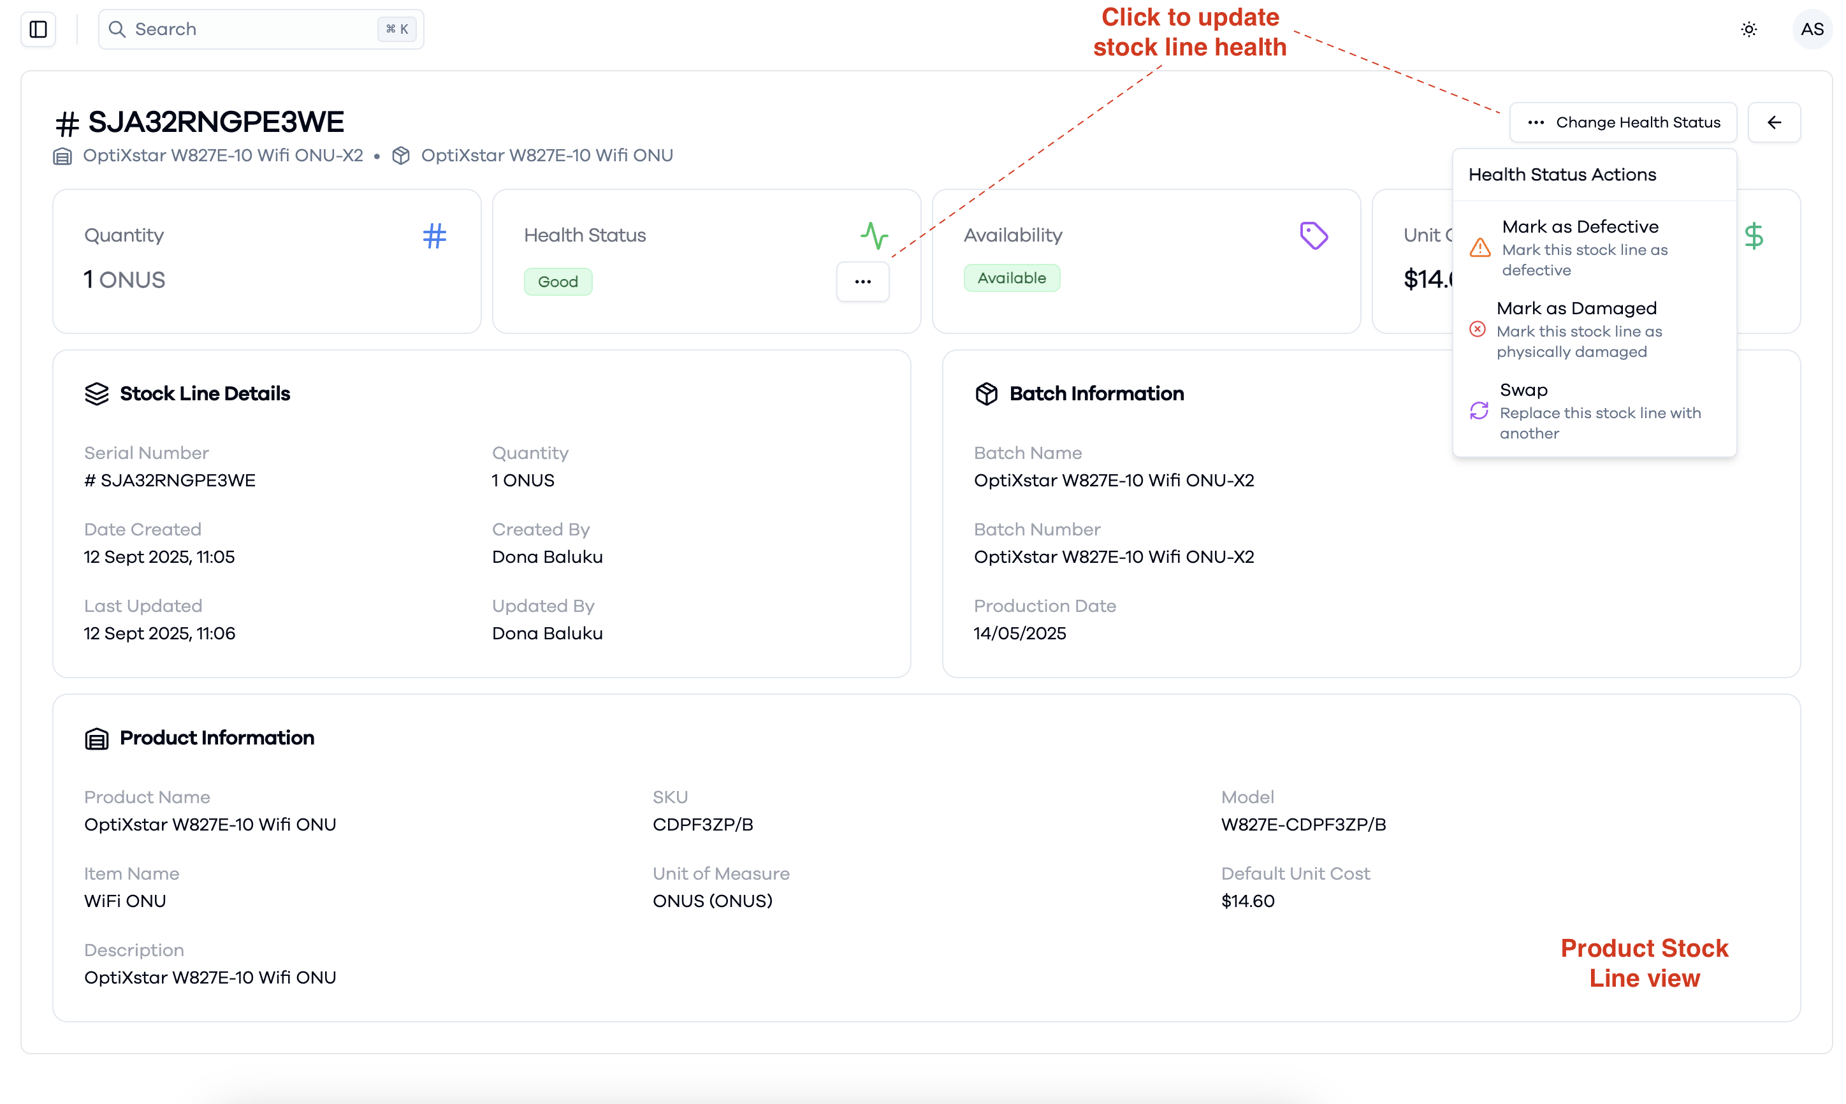Click the 1 ONUS value in Quantity card
The image size is (1846, 1104).
click(124, 280)
